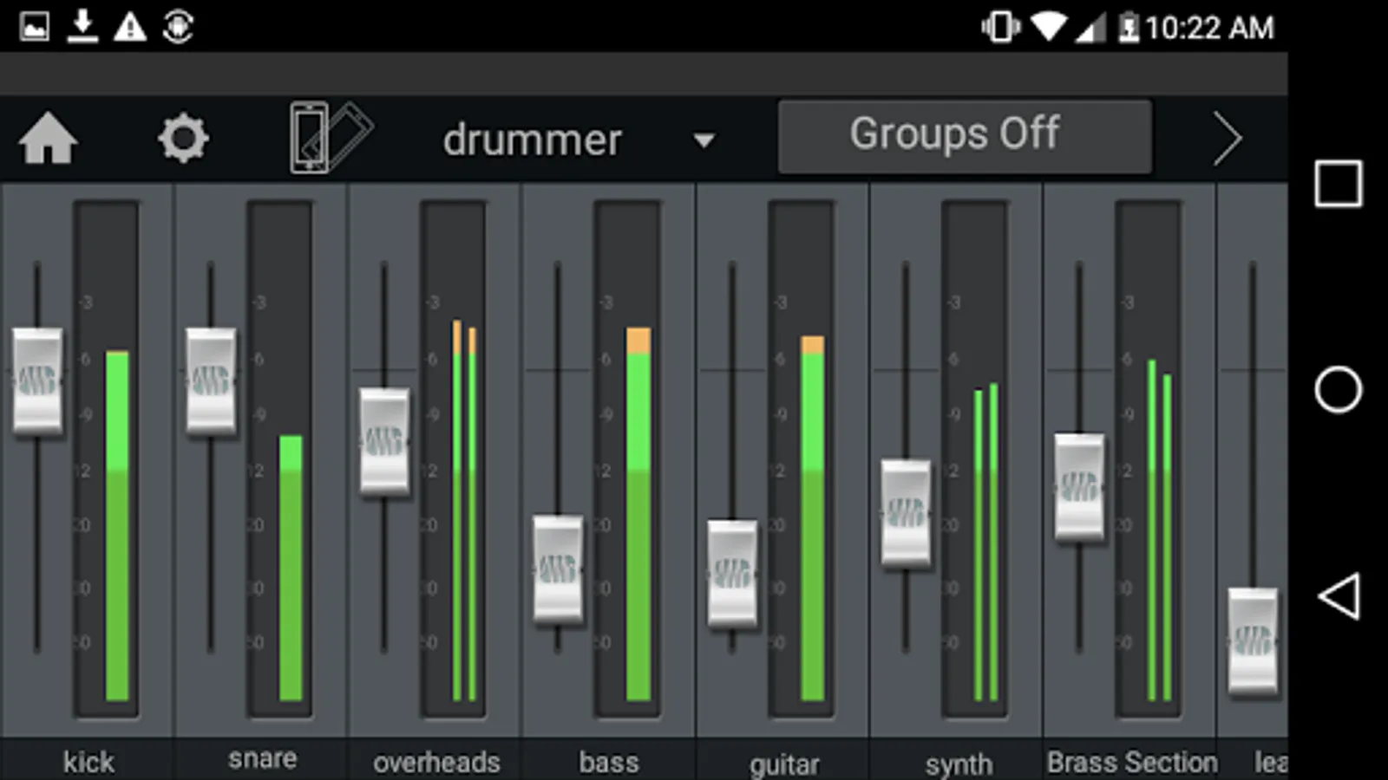Tap Android home circle button
Screen dimensions: 1388x780
tap(1338, 390)
